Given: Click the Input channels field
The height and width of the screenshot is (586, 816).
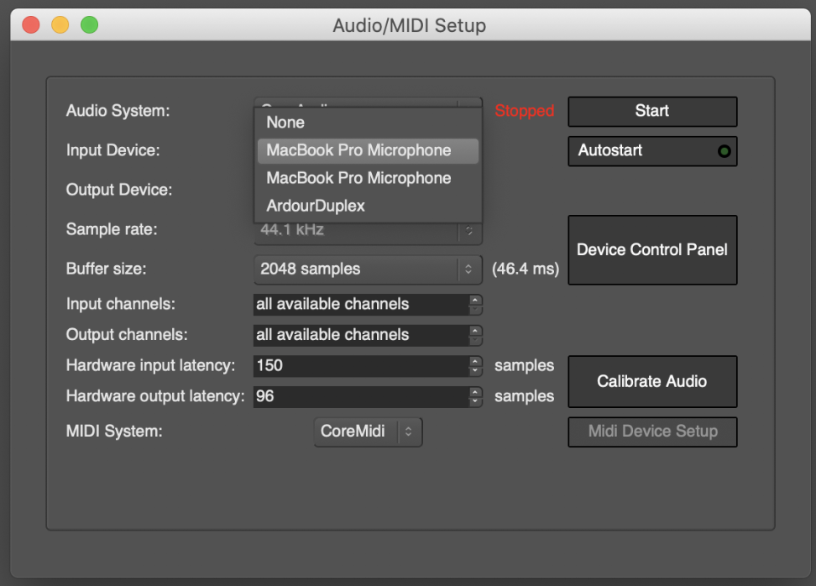Looking at the screenshot, I should [361, 304].
